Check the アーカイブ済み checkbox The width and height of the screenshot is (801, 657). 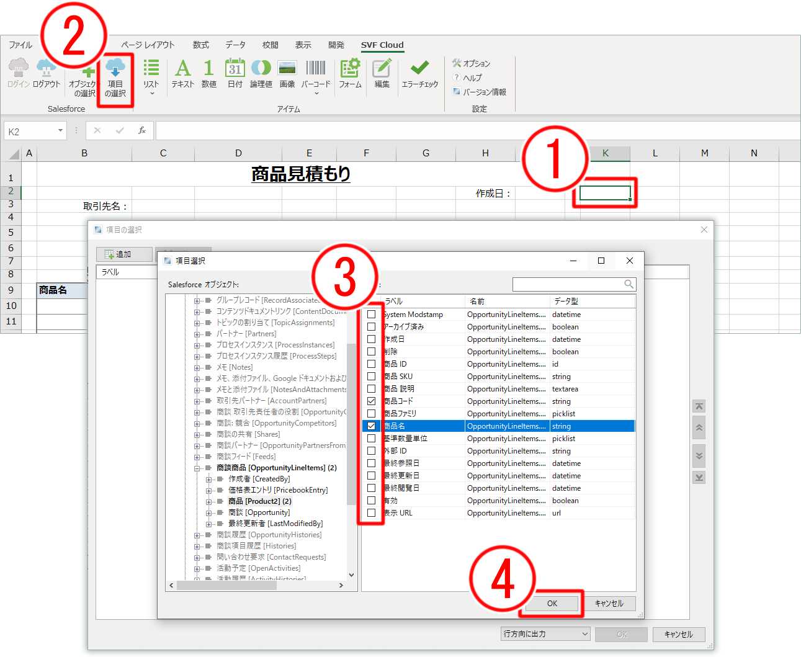tap(371, 327)
